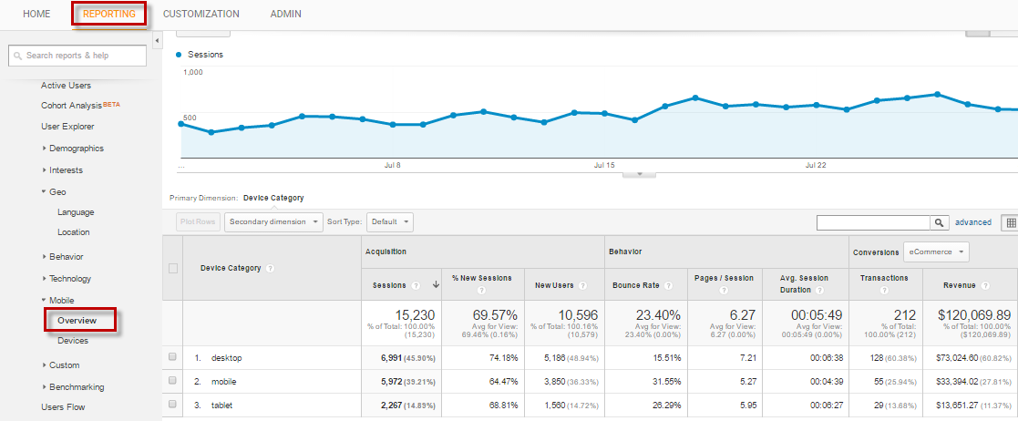The width and height of the screenshot is (1018, 421).
Task: Open the HOME tab
Action: pos(36,14)
